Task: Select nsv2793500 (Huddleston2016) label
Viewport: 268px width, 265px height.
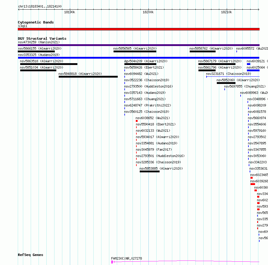Action: coord(148,86)
